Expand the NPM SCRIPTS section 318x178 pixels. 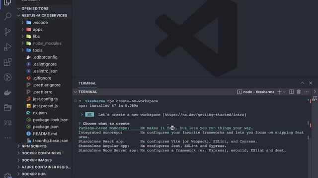44,146
